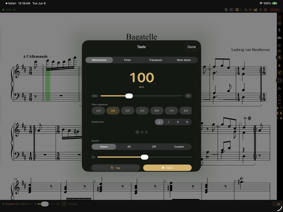Open the Bagatelle Op. 119 N.3 dropdown
Screen dimensions: 283x212
point(17,204)
